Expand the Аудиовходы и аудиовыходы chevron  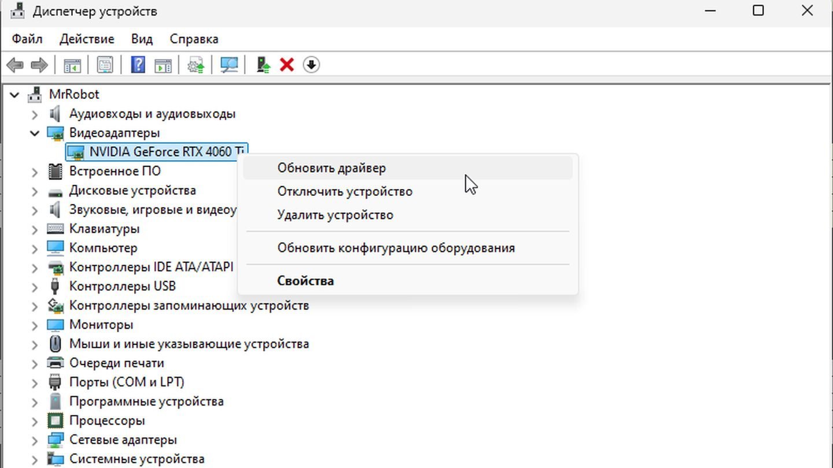coord(35,114)
